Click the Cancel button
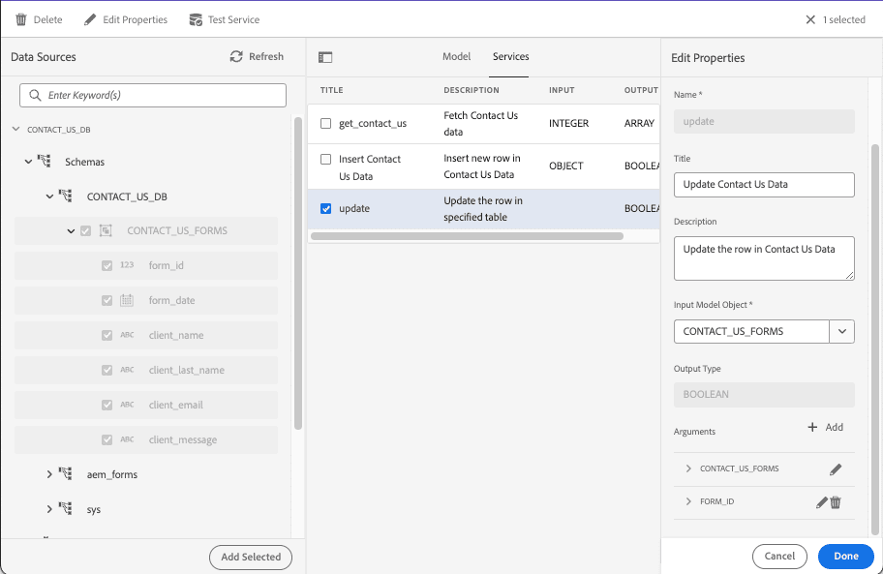 [779, 556]
